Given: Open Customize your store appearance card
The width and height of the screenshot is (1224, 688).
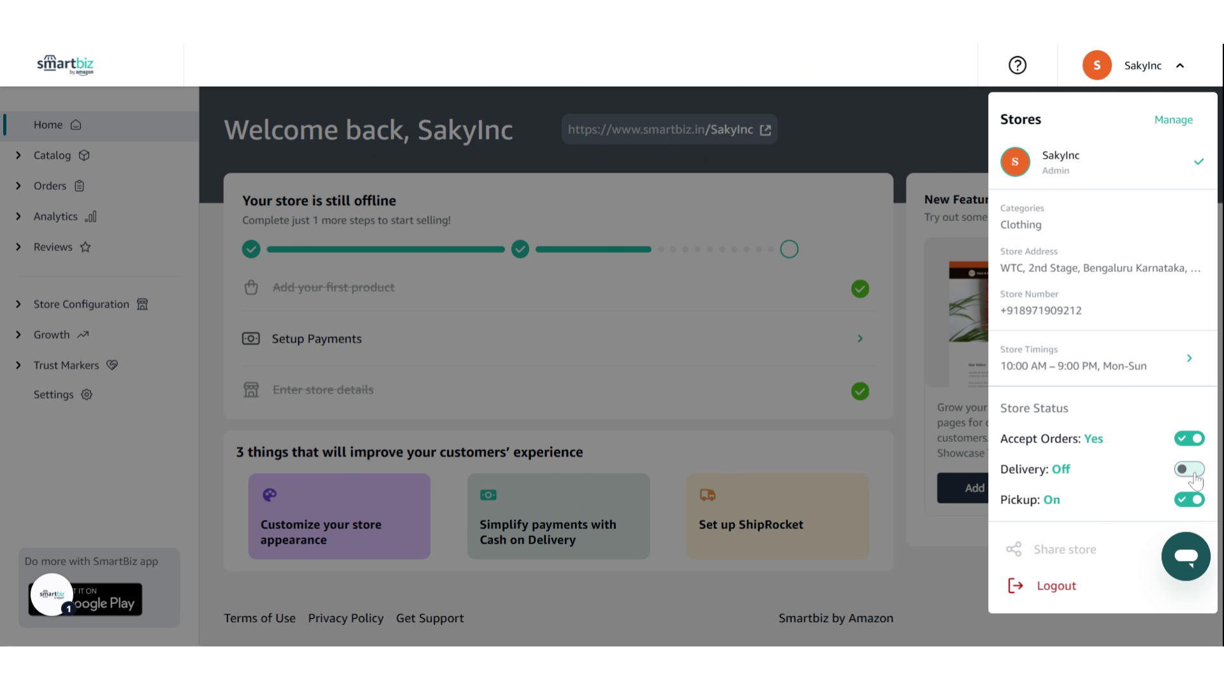Looking at the screenshot, I should [x=339, y=516].
